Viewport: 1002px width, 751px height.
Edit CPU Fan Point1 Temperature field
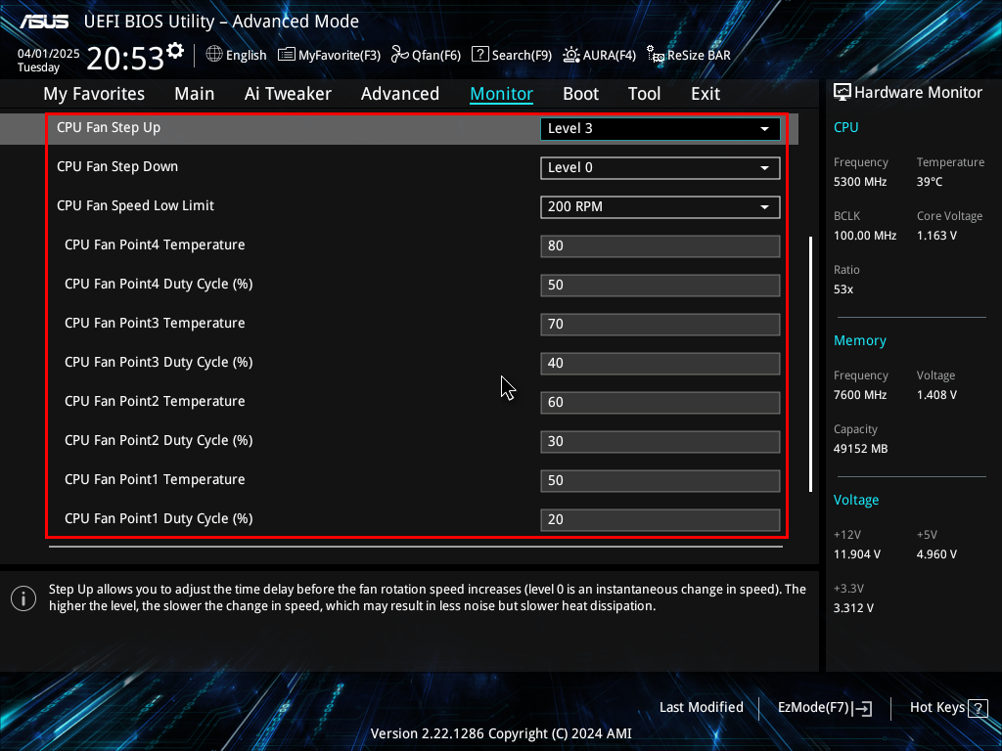click(660, 481)
